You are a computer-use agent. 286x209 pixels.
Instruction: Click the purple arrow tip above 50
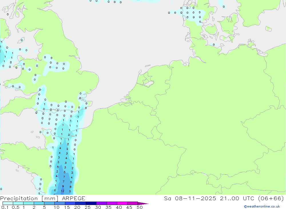pyautogui.click(x=143, y=203)
